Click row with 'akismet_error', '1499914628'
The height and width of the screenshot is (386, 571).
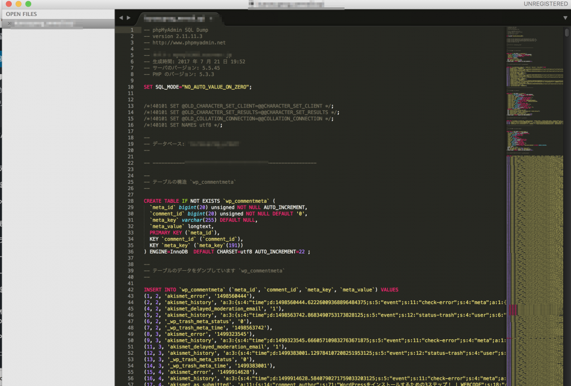pyautogui.click(x=201, y=372)
